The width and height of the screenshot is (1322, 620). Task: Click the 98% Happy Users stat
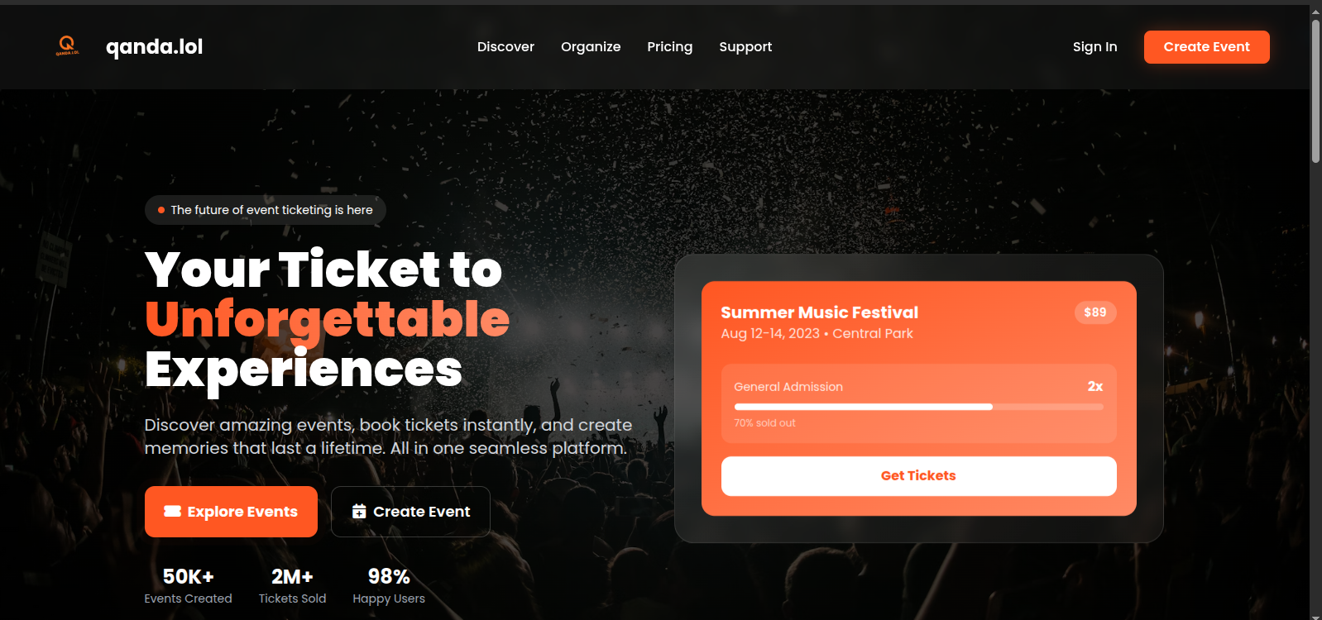click(x=388, y=585)
